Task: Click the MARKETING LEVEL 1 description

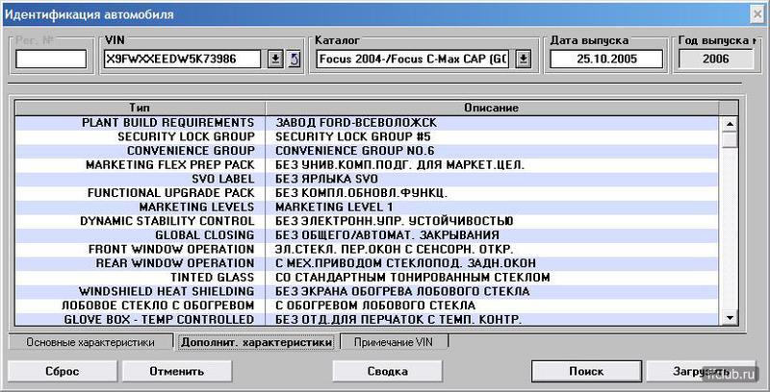Action: 334,208
